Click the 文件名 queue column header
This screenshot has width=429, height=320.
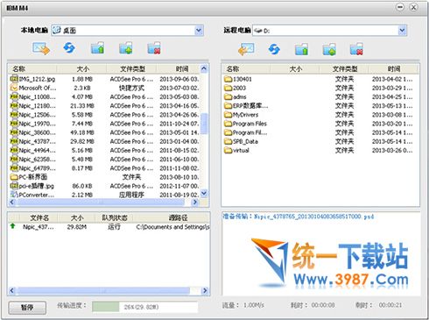point(39,217)
